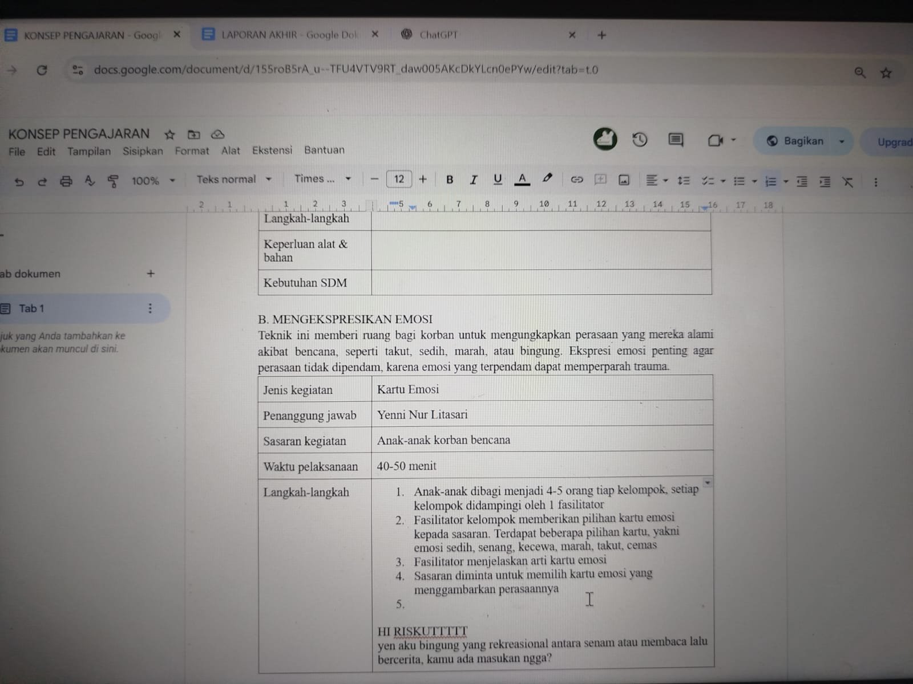913x684 pixels.
Task: Insert an image into the document
Action: [x=624, y=180]
